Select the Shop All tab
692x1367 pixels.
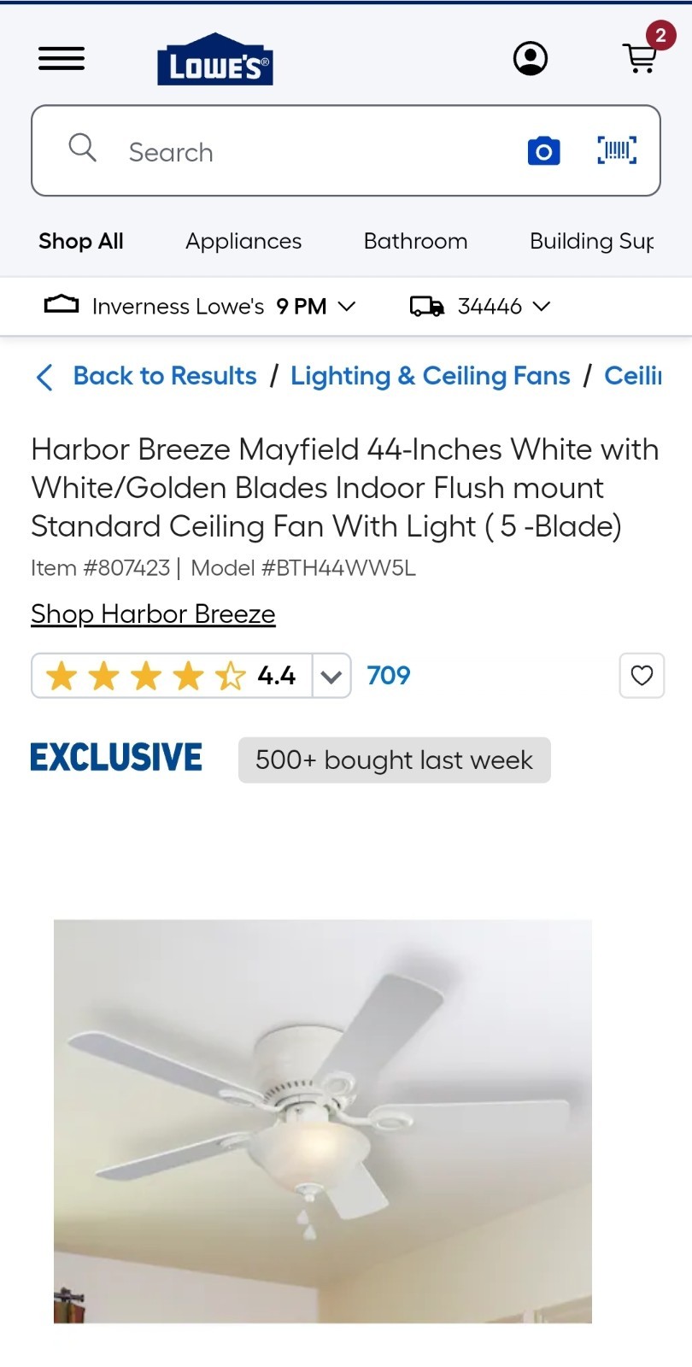[81, 241]
